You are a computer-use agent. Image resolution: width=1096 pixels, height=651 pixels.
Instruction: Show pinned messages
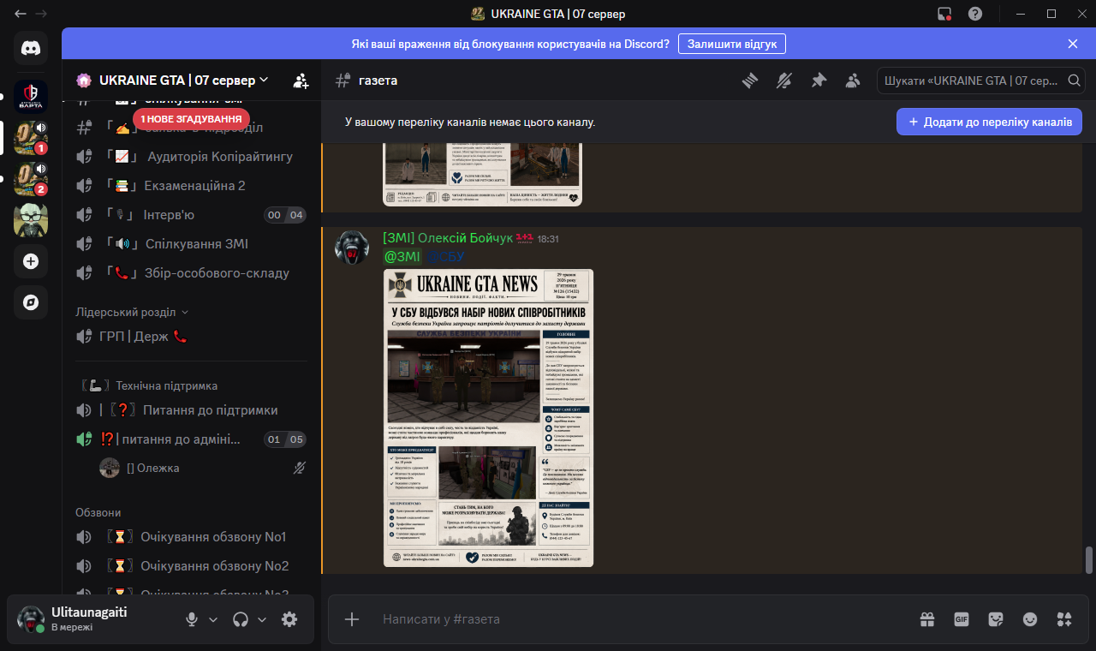tap(819, 81)
